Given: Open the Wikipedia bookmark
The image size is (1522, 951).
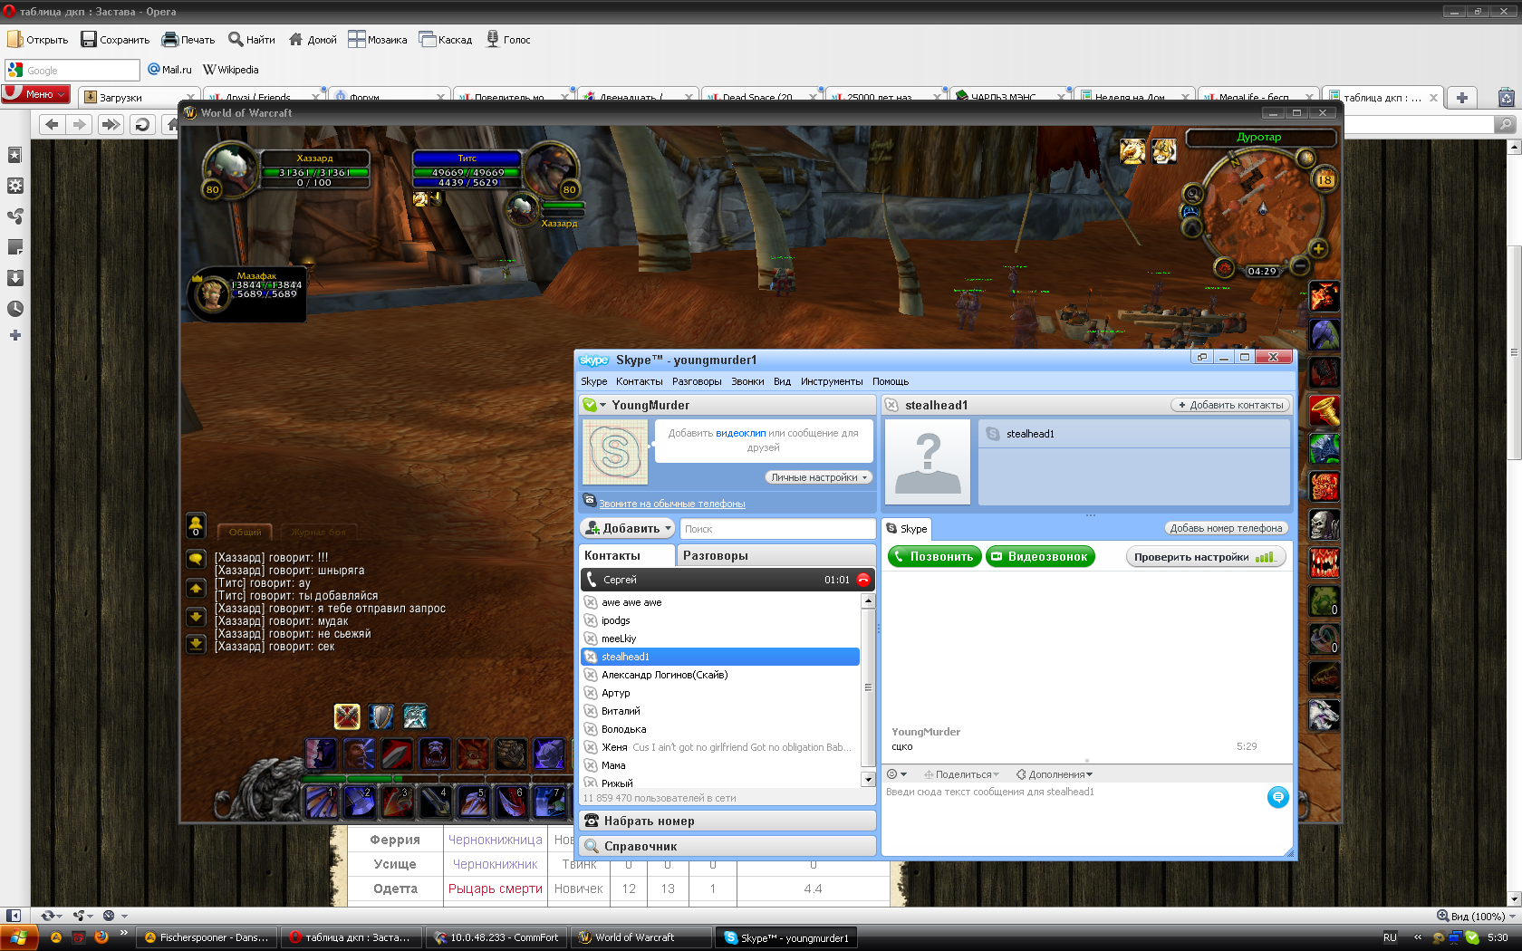Looking at the screenshot, I should click(x=231, y=70).
